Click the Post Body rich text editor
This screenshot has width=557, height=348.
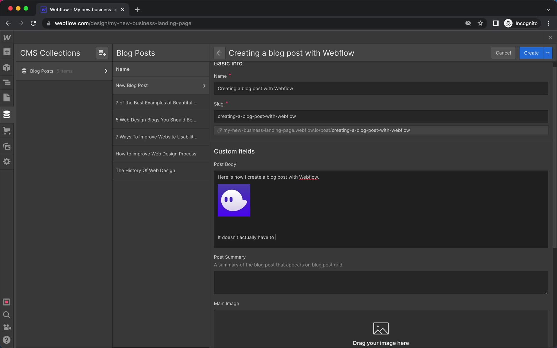click(x=381, y=209)
